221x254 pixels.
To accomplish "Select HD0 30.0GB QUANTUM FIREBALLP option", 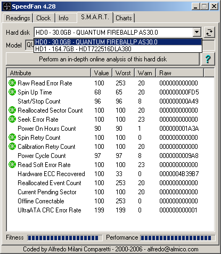I will pyautogui.click(x=118, y=42).
